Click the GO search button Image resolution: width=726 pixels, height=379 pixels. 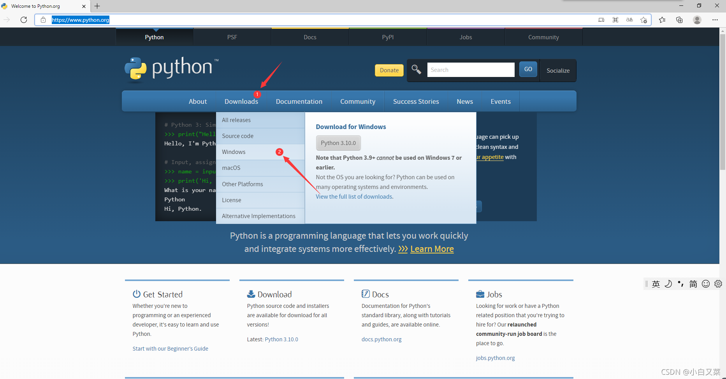point(528,69)
